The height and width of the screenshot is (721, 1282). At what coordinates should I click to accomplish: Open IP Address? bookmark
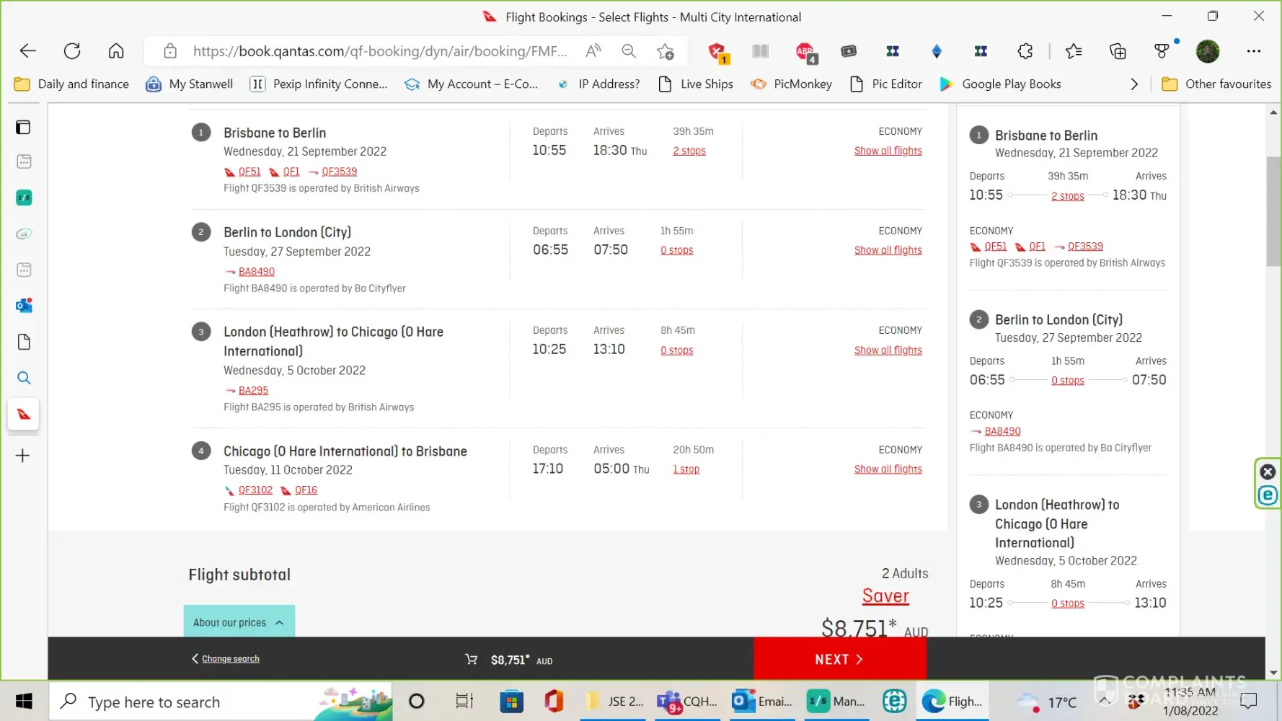[598, 84]
